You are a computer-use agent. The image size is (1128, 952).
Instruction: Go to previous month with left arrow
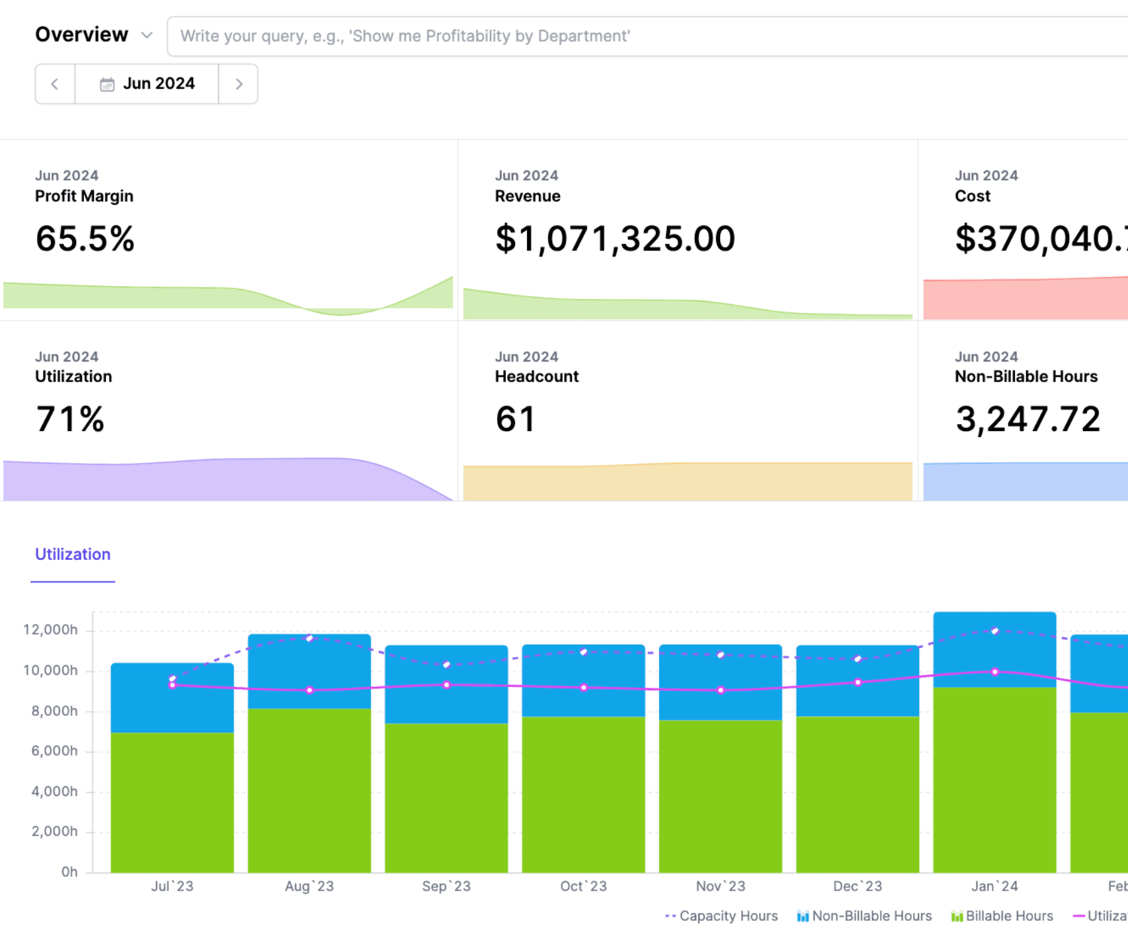tap(55, 84)
